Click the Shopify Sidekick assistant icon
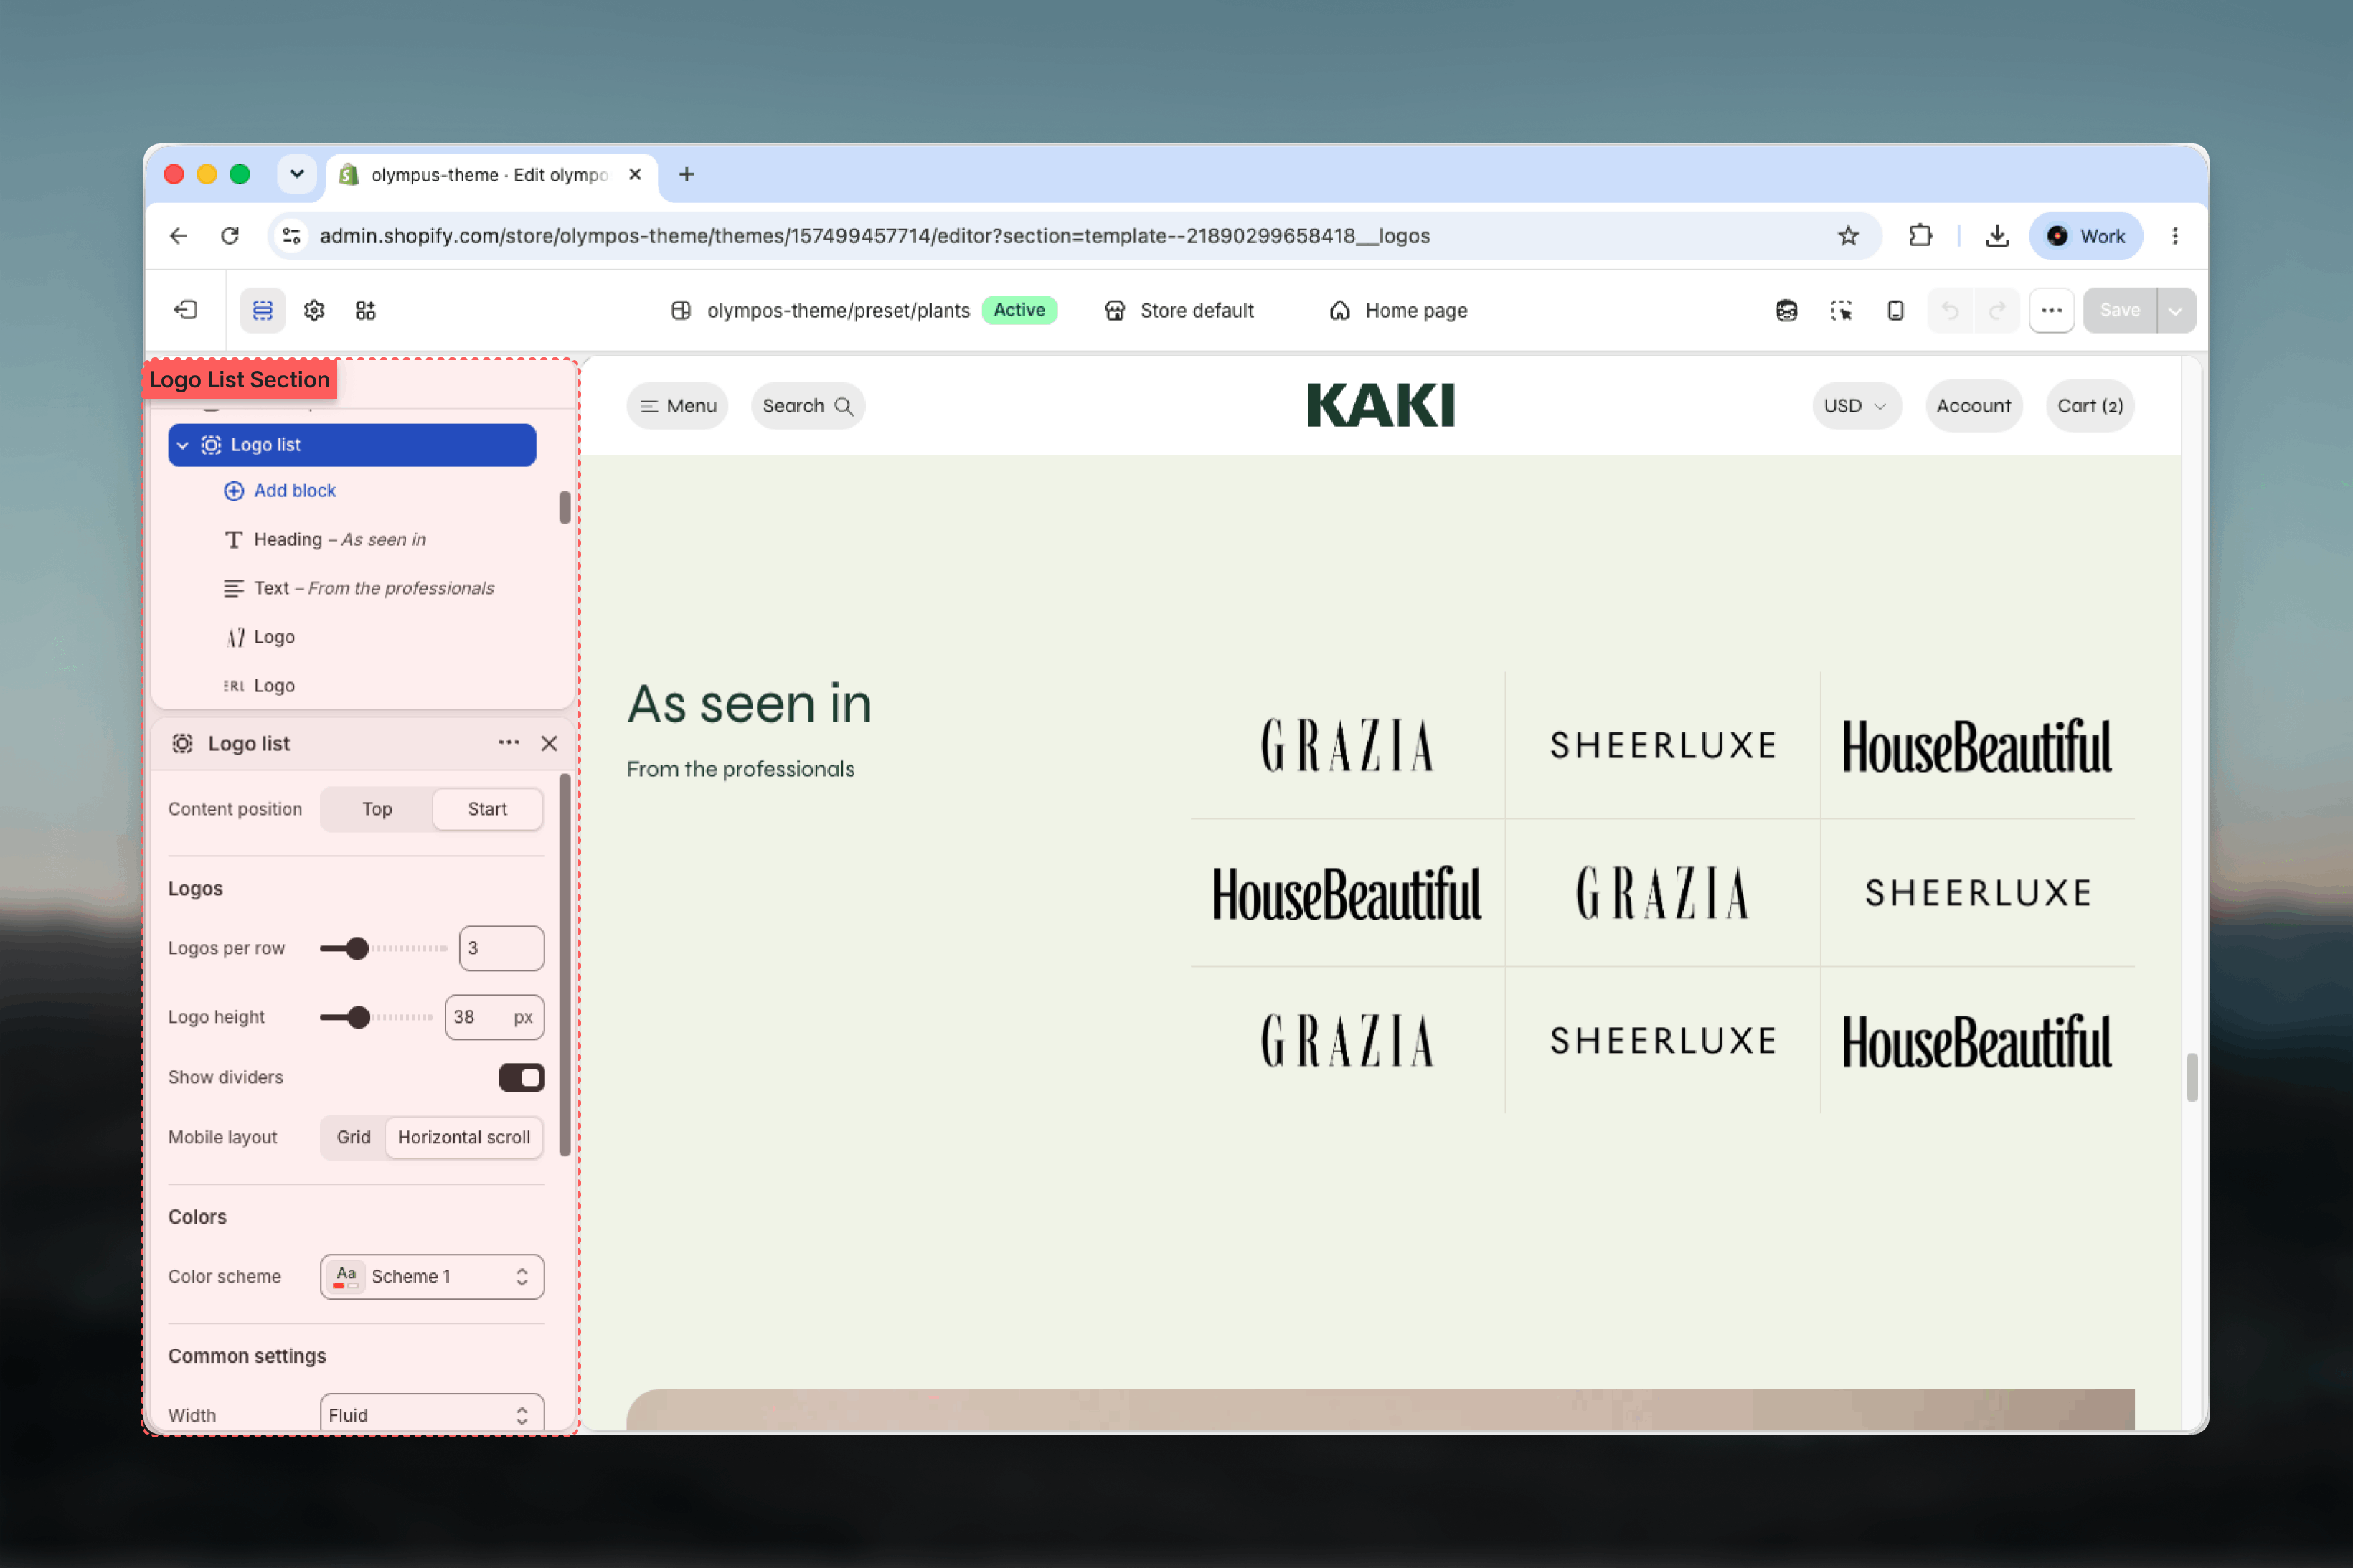 1787,310
